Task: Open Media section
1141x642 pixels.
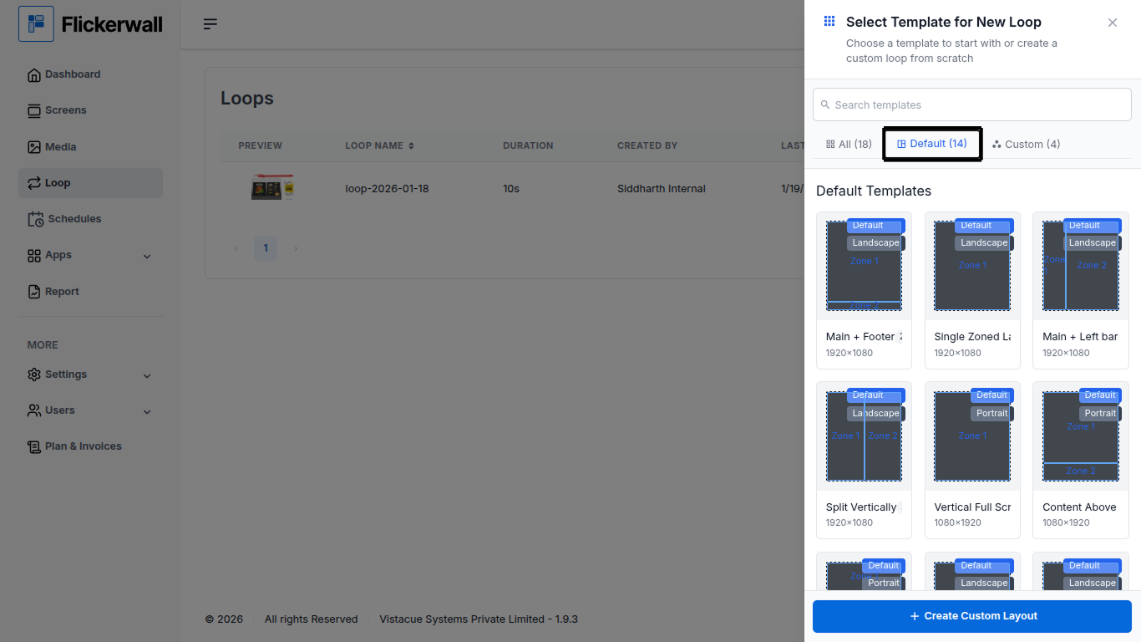Action: [91, 147]
